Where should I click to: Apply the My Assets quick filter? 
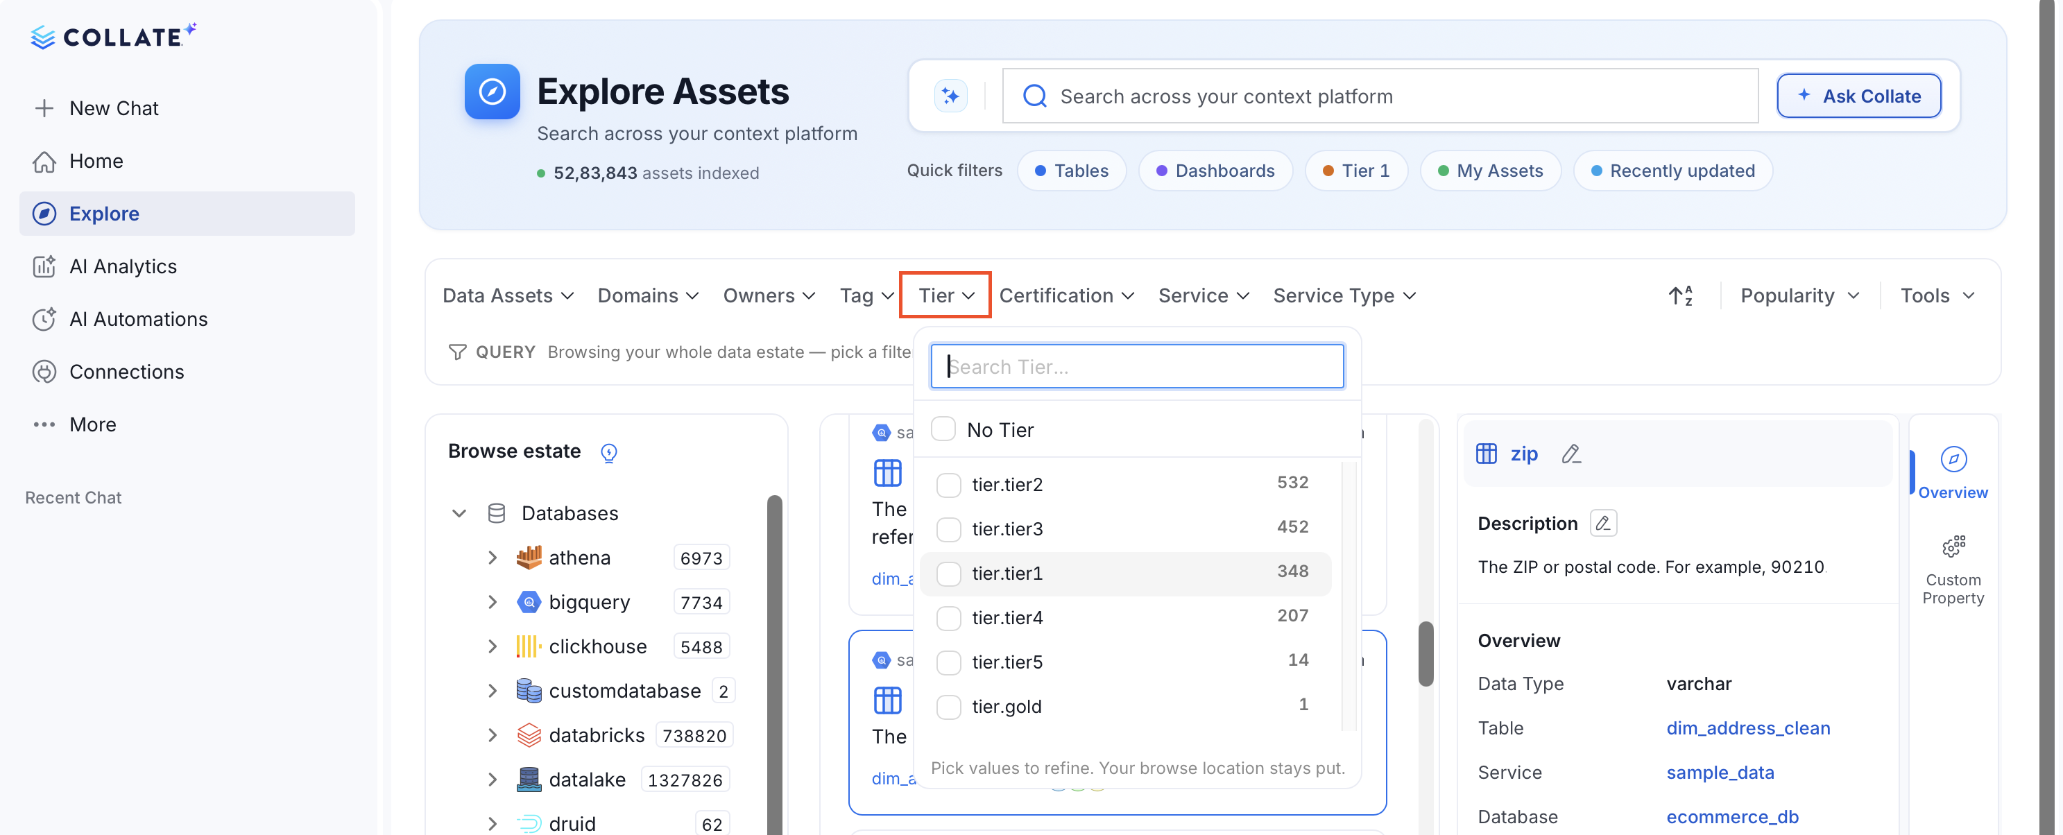1491,171
